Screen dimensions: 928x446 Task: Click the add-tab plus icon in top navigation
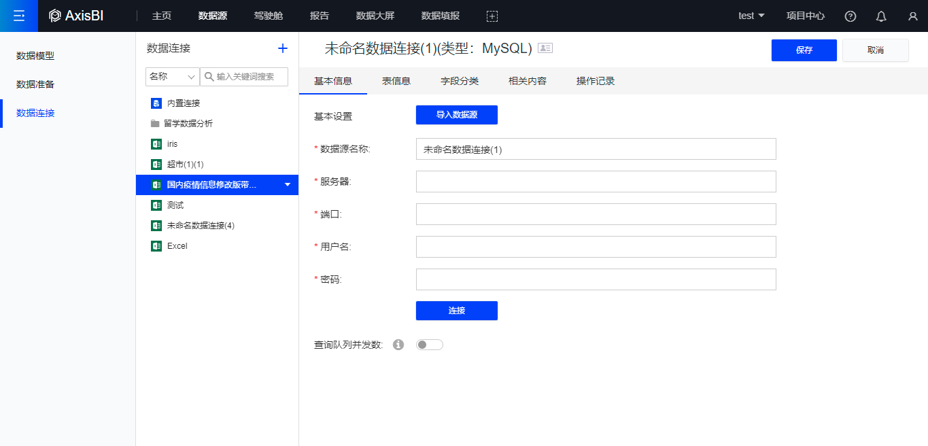[492, 16]
